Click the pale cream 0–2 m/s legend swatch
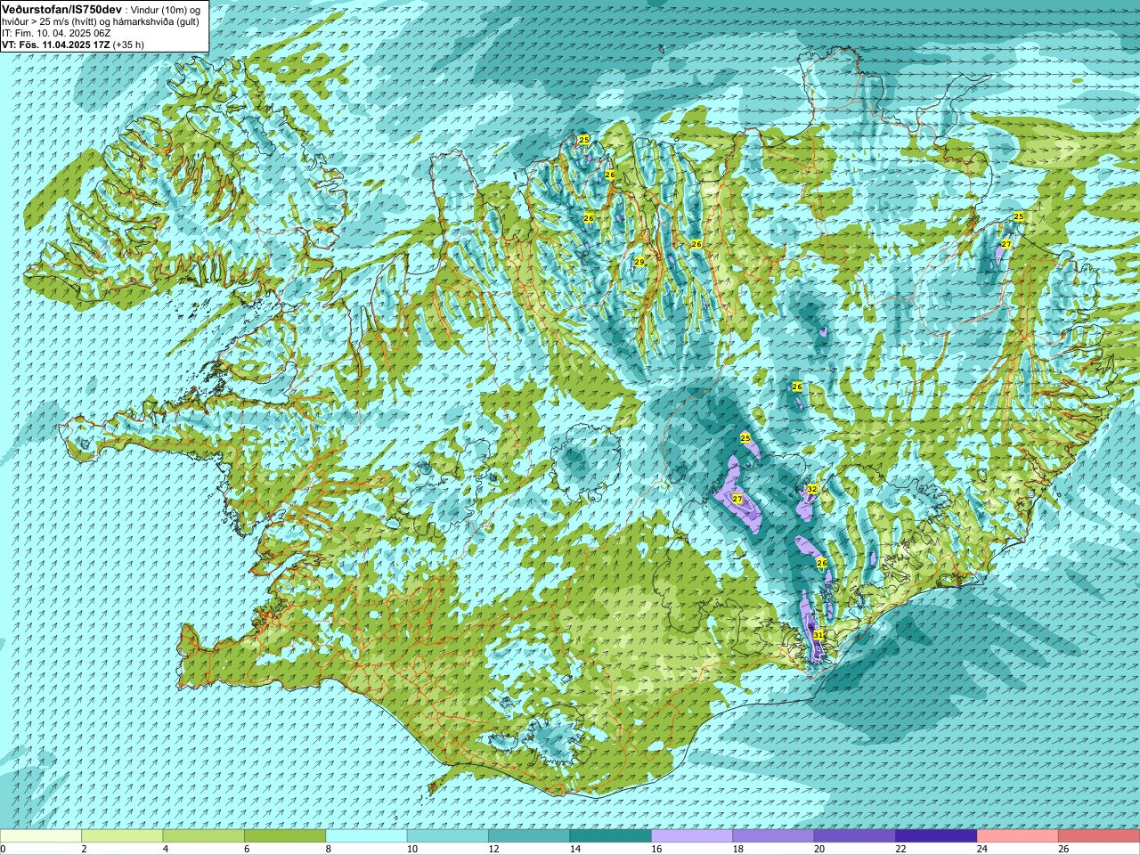 coord(41,836)
